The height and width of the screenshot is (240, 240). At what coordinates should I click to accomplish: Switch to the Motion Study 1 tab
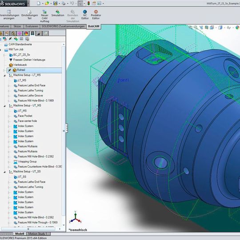point(38,234)
